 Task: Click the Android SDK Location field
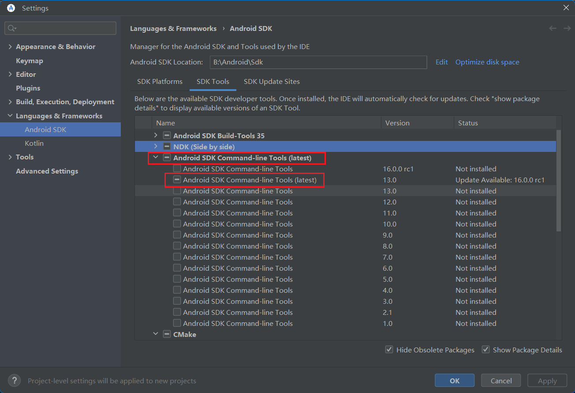tap(318, 62)
